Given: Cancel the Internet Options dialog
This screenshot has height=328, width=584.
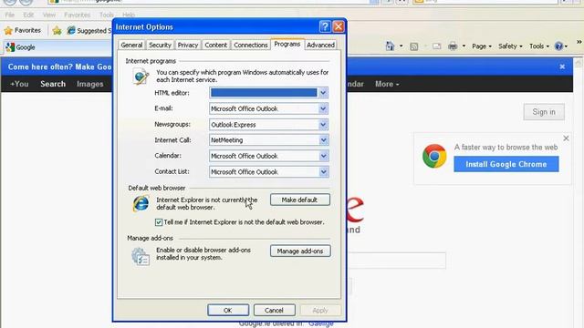Looking at the screenshot, I should pyautogui.click(x=274, y=310).
